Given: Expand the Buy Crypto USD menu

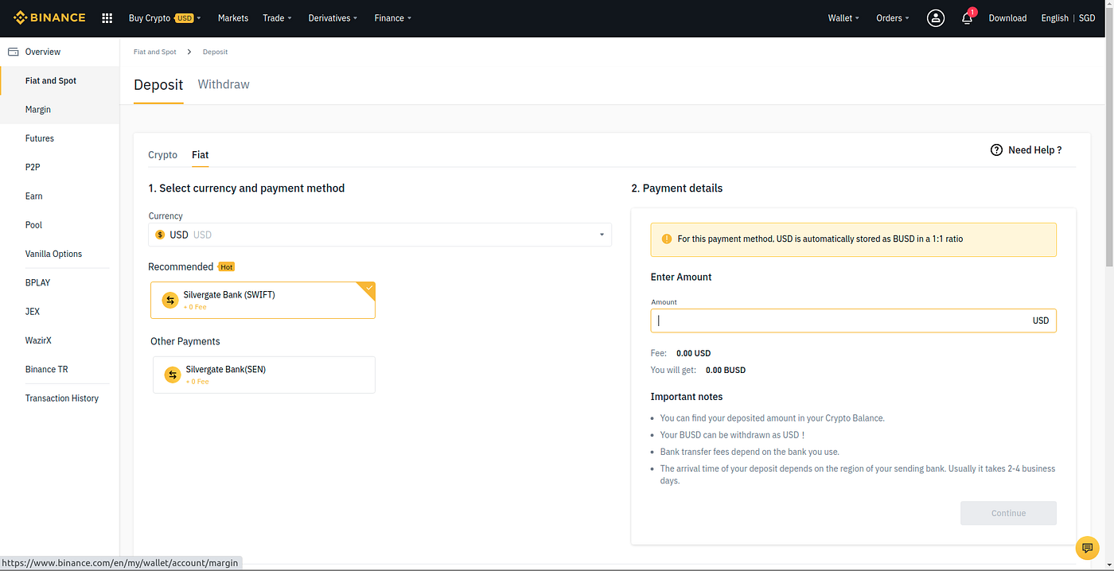Looking at the screenshot, I should coord(165,17).
